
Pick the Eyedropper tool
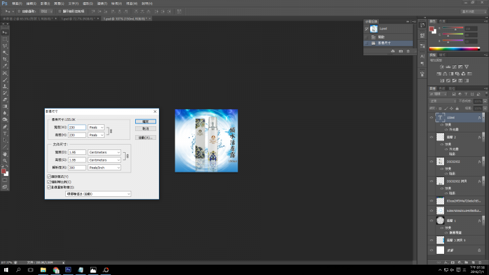coord(5,66)
